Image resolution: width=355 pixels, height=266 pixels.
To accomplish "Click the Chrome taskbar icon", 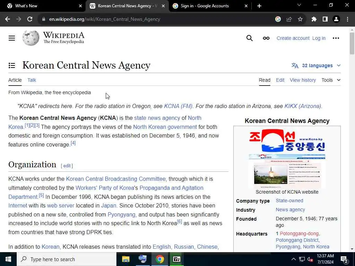I will (x=159, y=259).
